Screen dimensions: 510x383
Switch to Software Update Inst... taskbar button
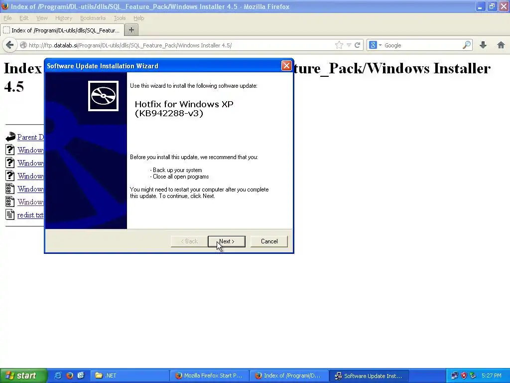click(369, 376)
